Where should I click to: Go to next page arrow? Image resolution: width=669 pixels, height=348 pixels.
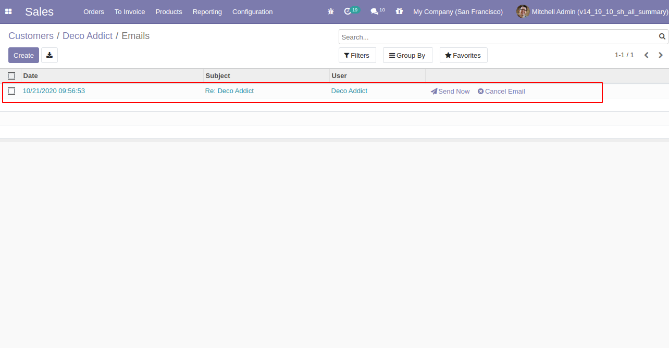point(661,55)
